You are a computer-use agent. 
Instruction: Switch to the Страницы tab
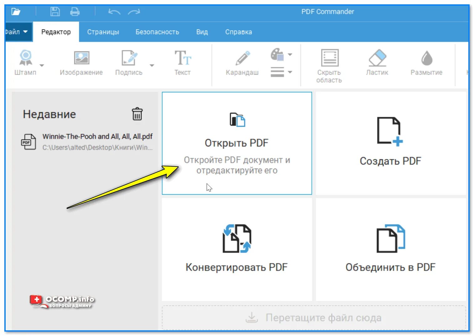(103, 32)
